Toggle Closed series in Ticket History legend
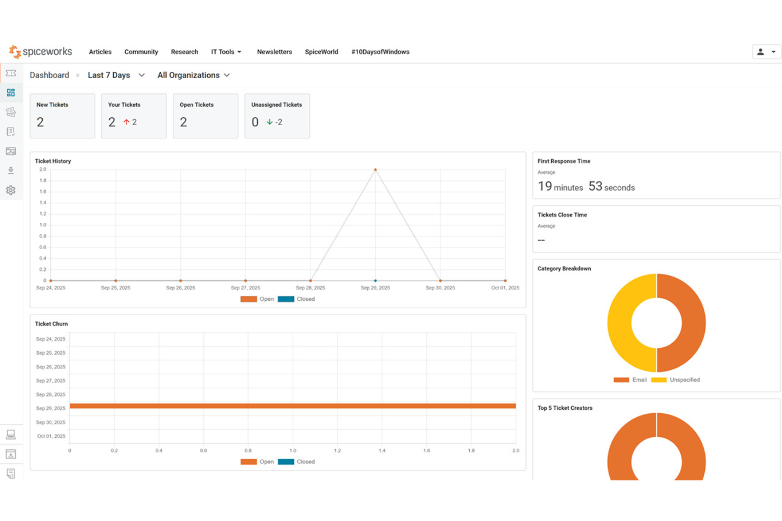 pyautogui.click(x=296, y=299)
